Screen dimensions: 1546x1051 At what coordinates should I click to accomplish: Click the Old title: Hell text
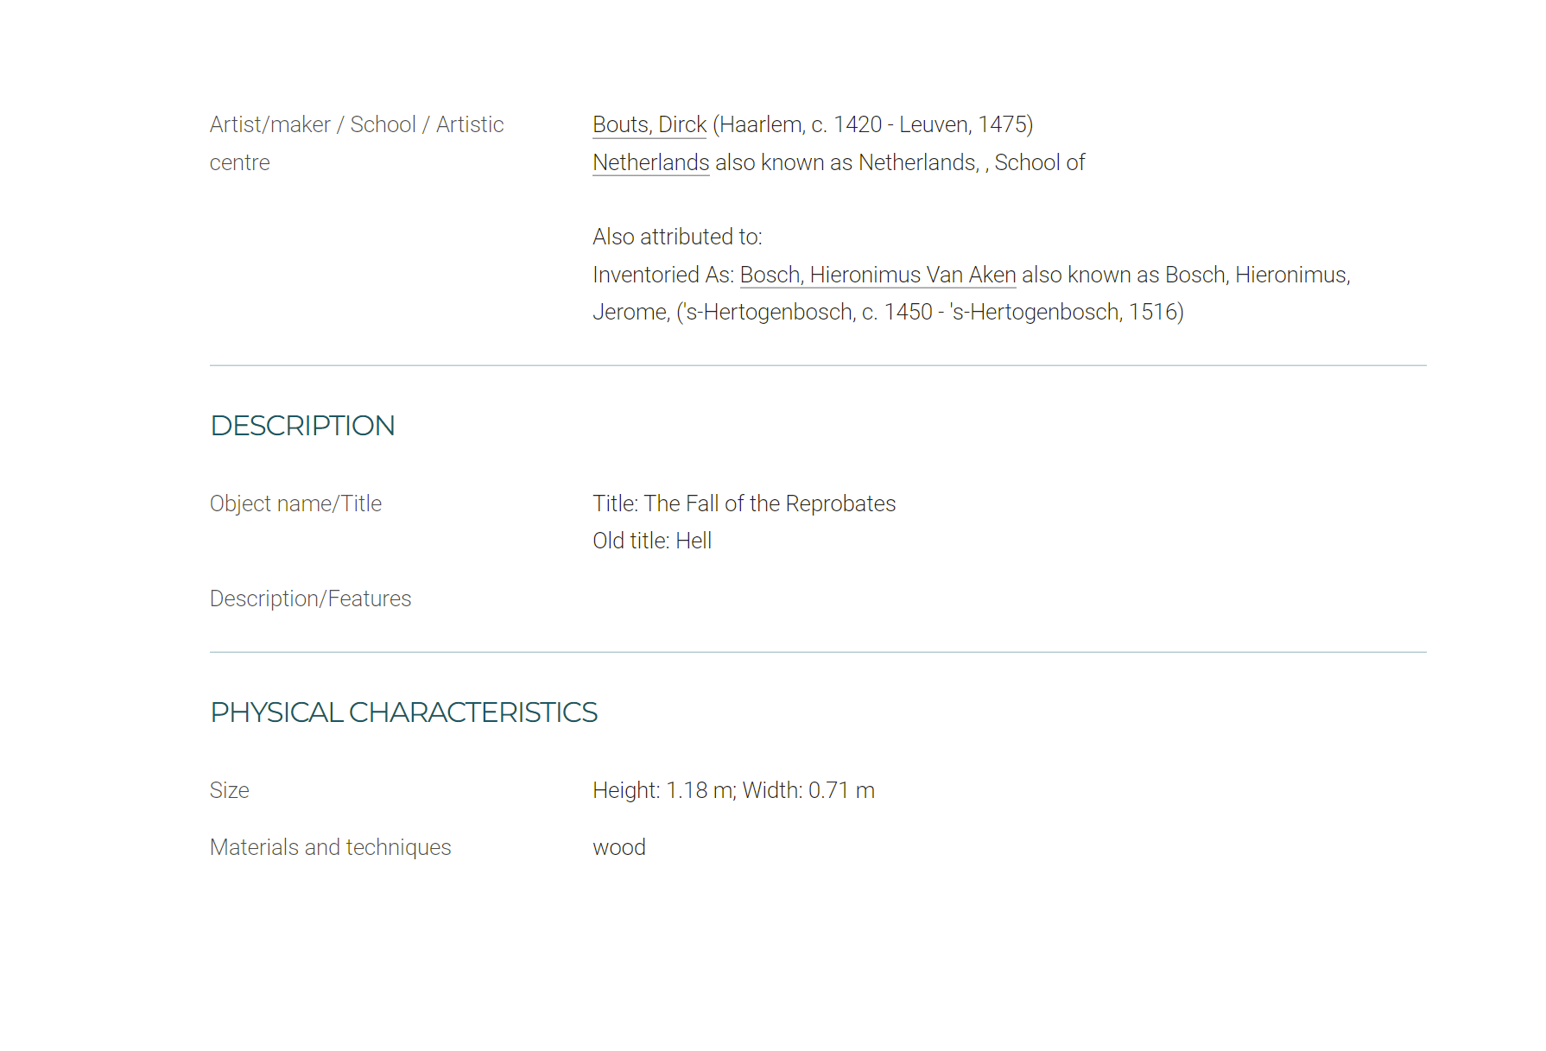pyautogui.click(x=652, y=541)
